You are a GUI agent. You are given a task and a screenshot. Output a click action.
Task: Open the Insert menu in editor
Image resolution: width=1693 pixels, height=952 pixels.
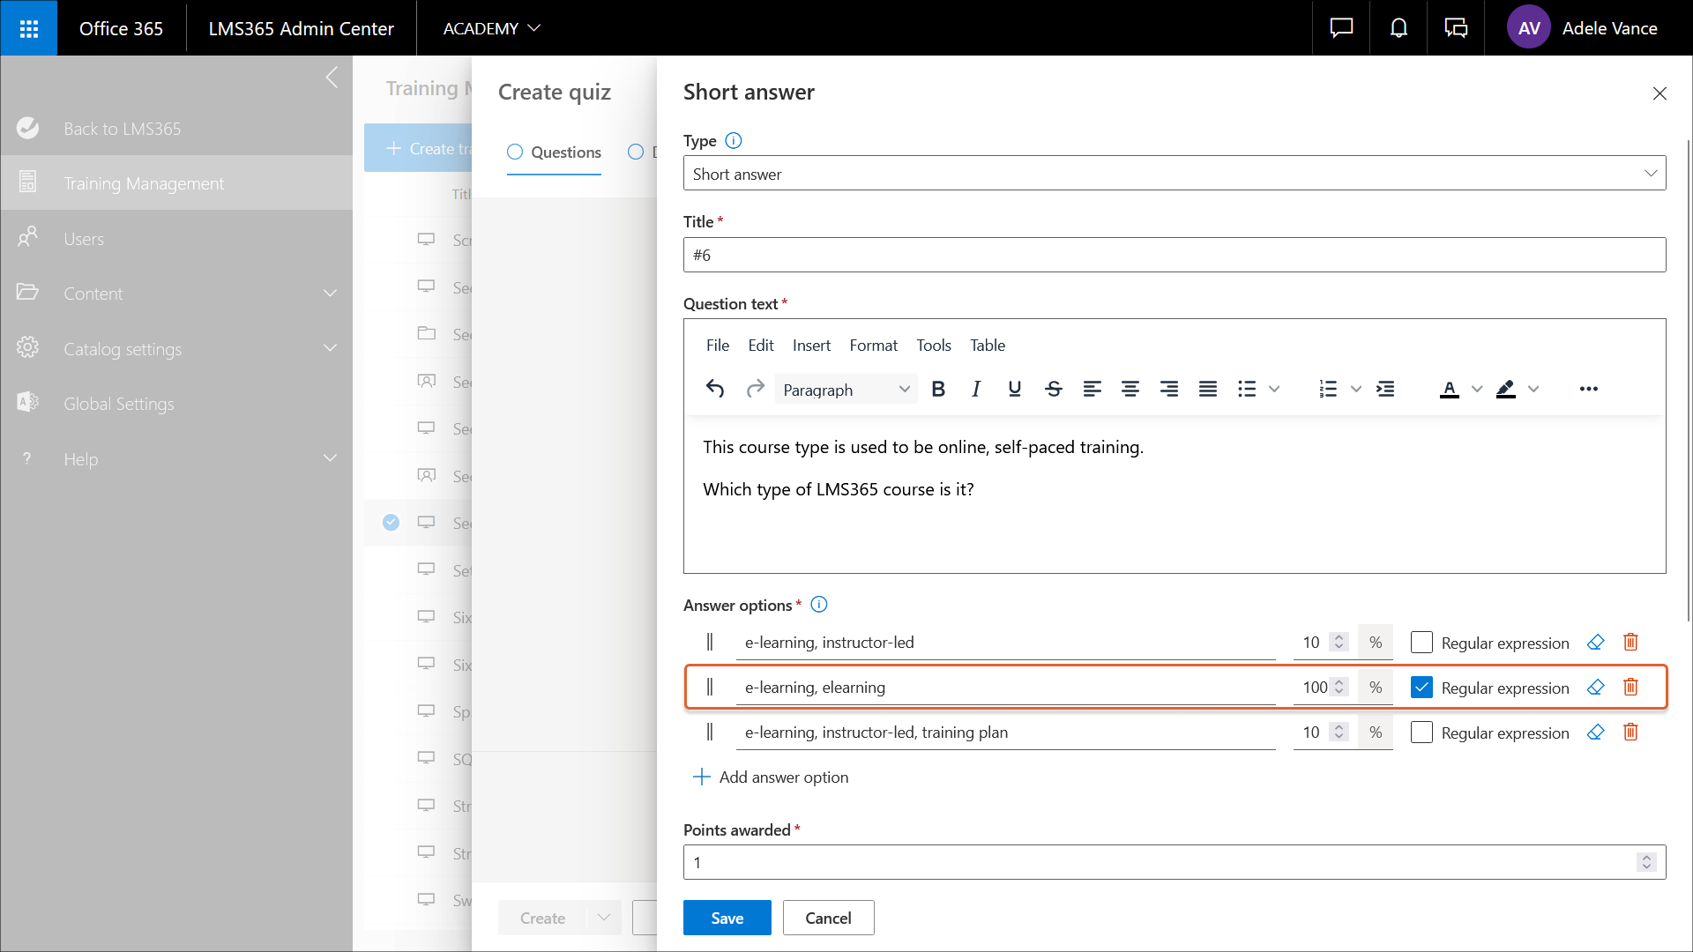coord(810,346)
